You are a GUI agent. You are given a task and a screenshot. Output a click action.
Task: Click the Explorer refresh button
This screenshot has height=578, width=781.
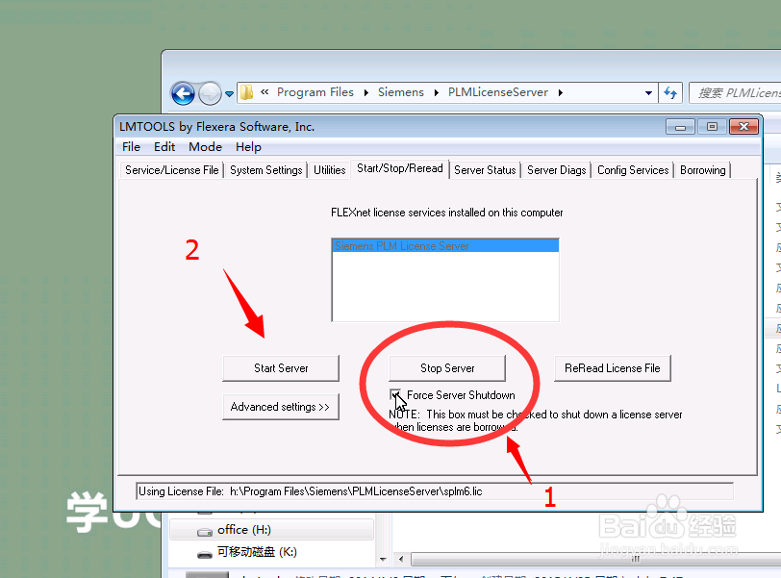670,93
